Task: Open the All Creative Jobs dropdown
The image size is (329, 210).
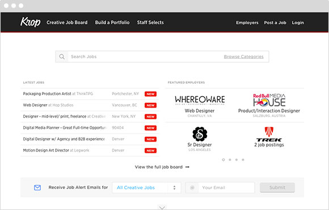Action: tap(147, 187)
